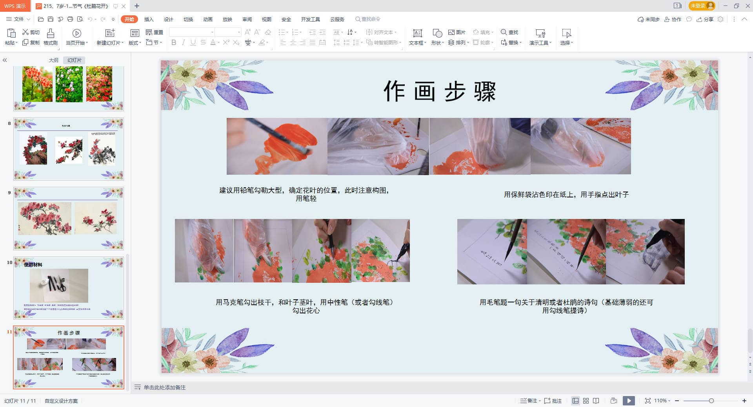
Task: Toggle Strikethrough formatting
Action: click(203, 42)
